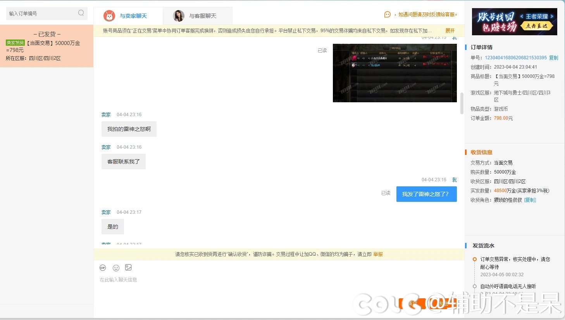
Task: Open the game screenshot in chat
Action: tap(394, 73)
